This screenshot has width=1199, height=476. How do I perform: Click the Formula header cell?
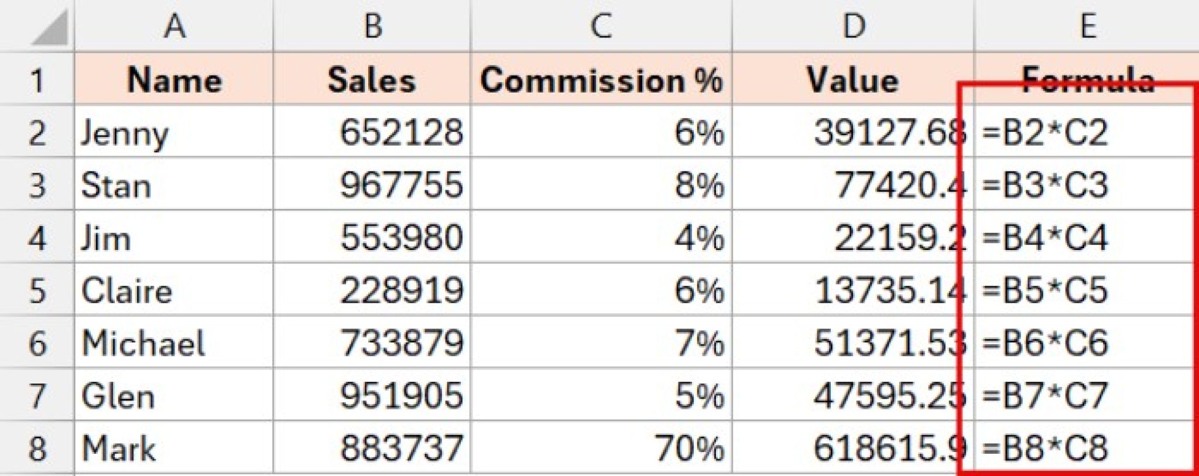click(1089, 80)
